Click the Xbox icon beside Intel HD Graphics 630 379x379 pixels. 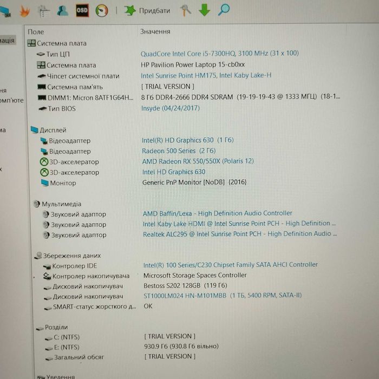pos(44,172)
